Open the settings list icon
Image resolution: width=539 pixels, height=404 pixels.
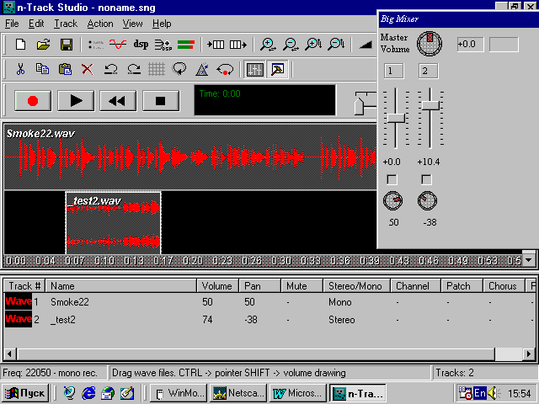[96, 45]
